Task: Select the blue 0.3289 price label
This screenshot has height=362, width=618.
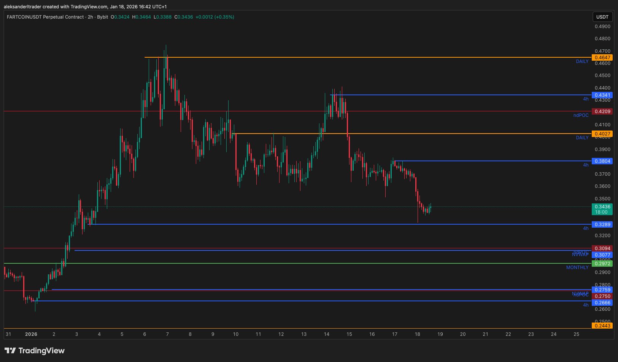Action: click(602, 225)
